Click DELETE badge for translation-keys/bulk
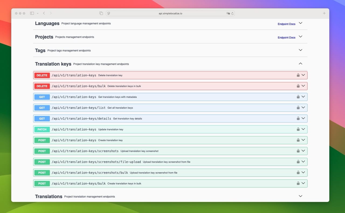The width and height of the screenshot is (345, 213). (42, 86)
